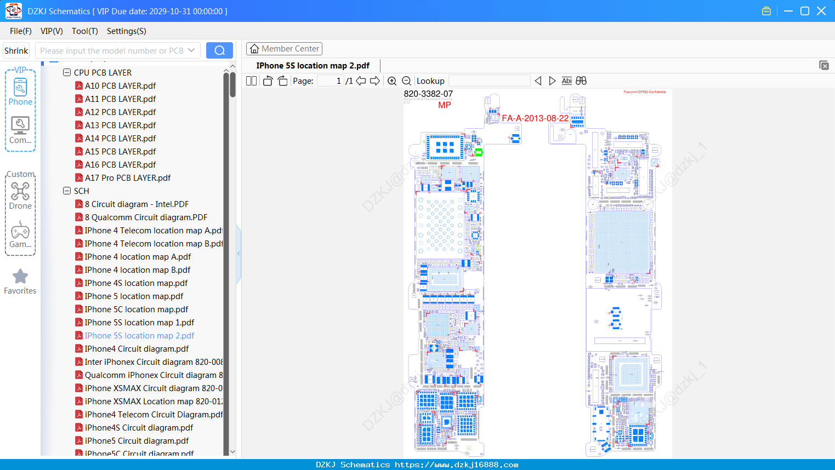The image size is (835, 470).
Task: Click the binoculars search icon
Action: coord(581,81)
